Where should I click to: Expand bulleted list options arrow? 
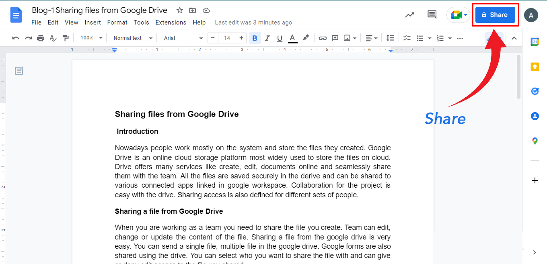click(430, 38)
